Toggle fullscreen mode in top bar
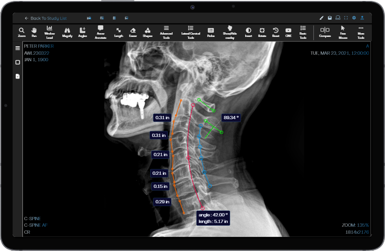 pos(346,18)
